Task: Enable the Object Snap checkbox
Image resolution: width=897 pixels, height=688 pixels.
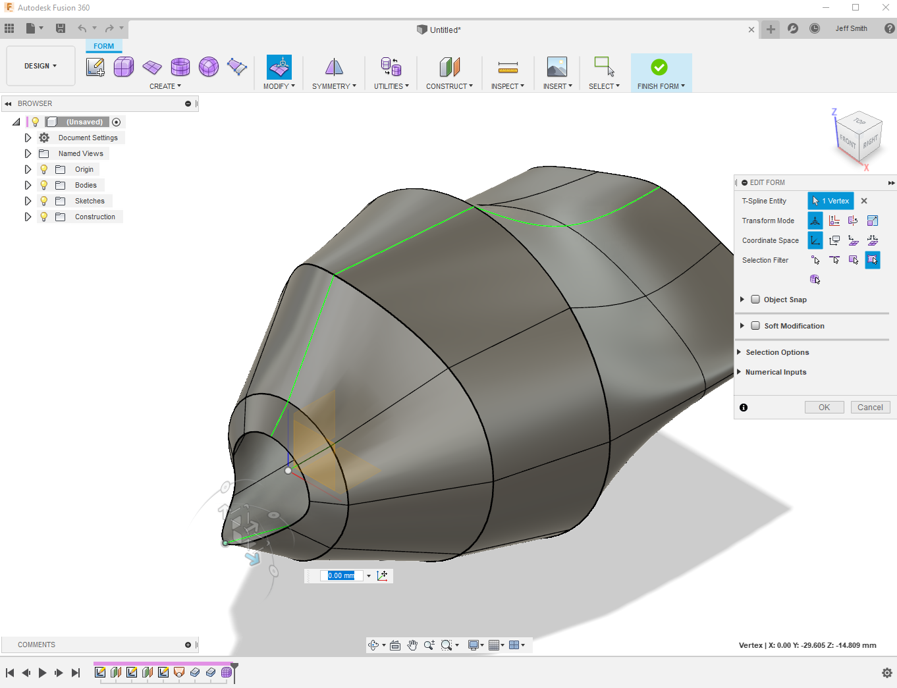Action: pos(755,300)
